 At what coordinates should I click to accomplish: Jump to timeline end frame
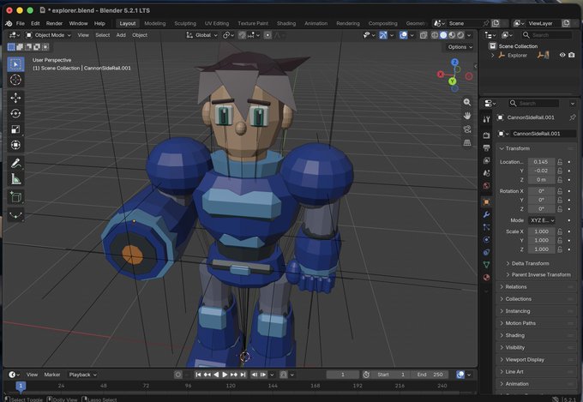[243, 375]
